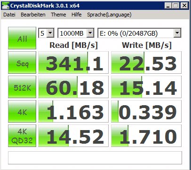The image size is (191, 170).
Task: Maximize the CrystalDiskMark window
Action: click(176, 6)
